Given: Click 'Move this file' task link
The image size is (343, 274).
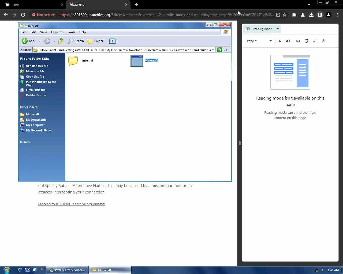Looking at the screenshot, I should 35,71.
